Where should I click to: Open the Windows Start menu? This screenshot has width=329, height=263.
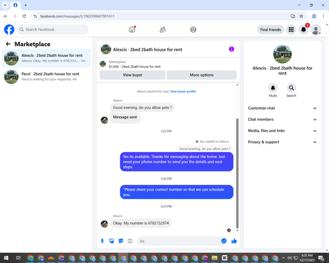pyautogui.click(x=6, y=258)
